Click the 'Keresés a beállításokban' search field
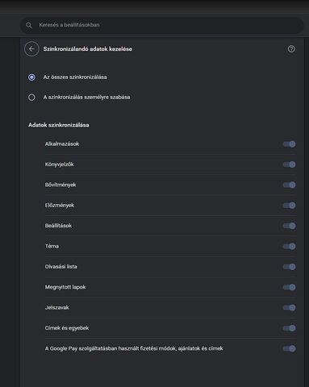 click(x=162, y=25)
